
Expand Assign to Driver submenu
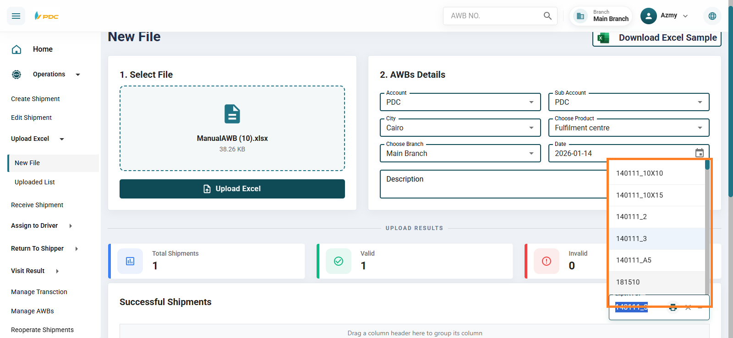71,225
